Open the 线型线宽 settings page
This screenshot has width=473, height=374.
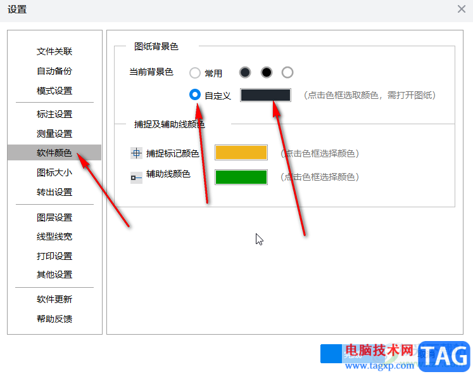pos(54,236)
